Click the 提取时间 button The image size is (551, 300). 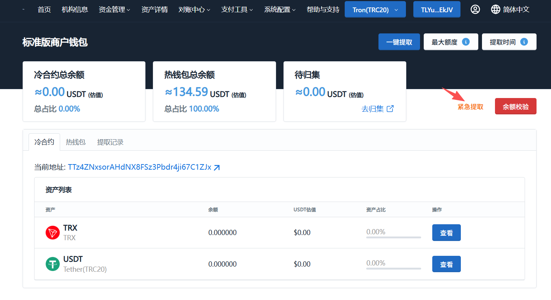[x=509, y=42]
